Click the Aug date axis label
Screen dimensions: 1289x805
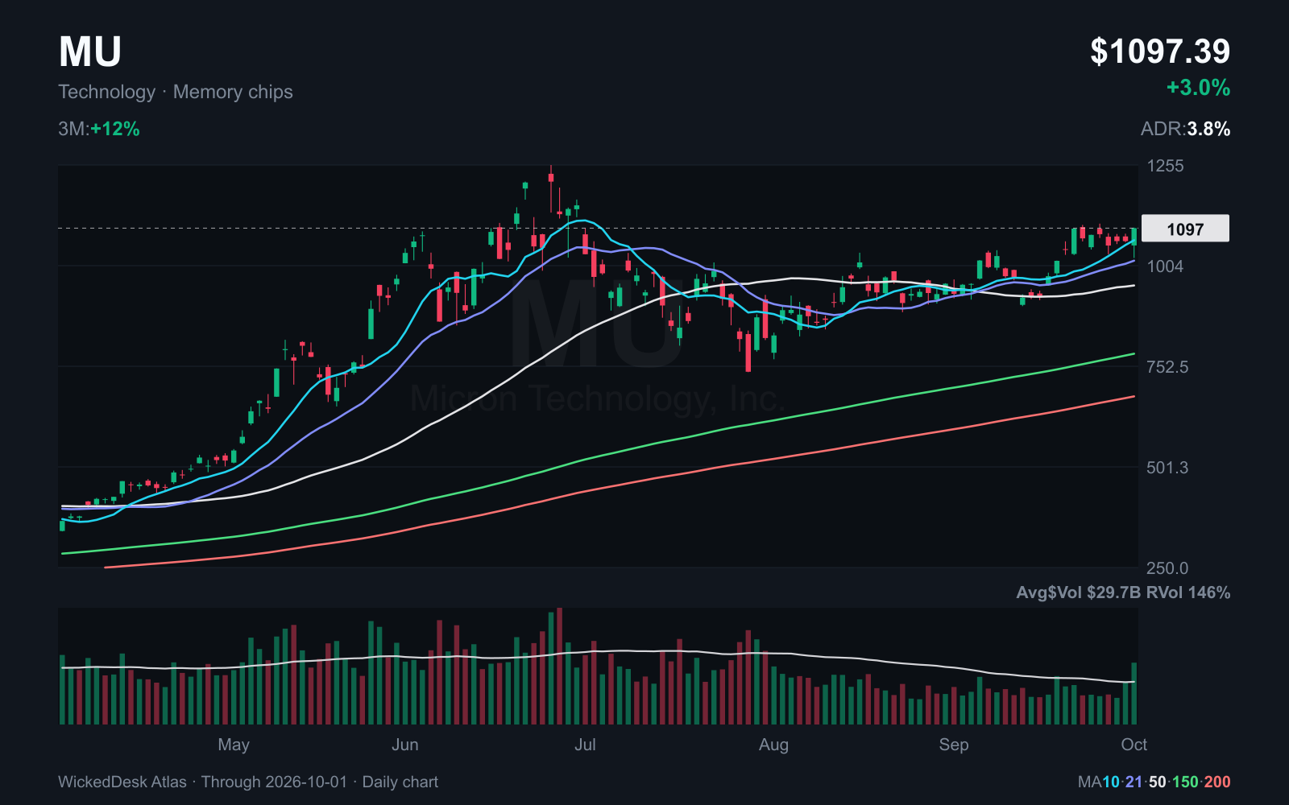[x=773, y=745]
